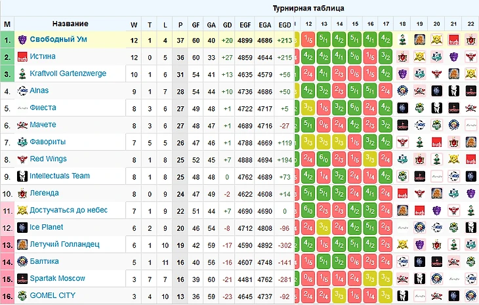This screenshot has width=479, height=305.
Task: Click the Истина team logo
Action: (x=22, y=57)
